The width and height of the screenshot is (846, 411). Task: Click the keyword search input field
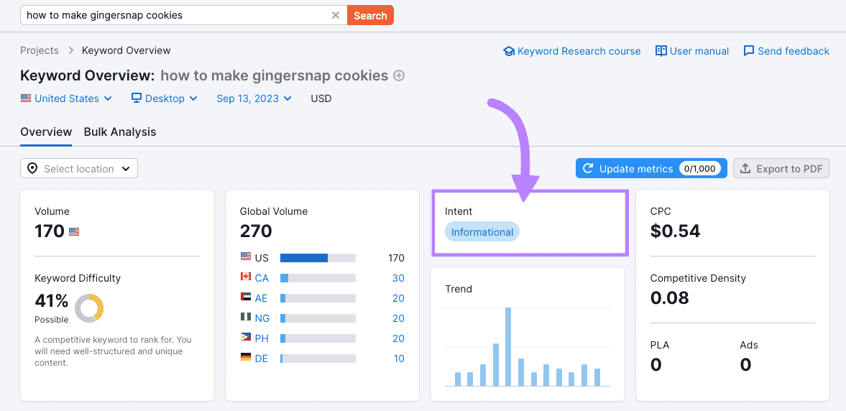(x=175, y=15)
